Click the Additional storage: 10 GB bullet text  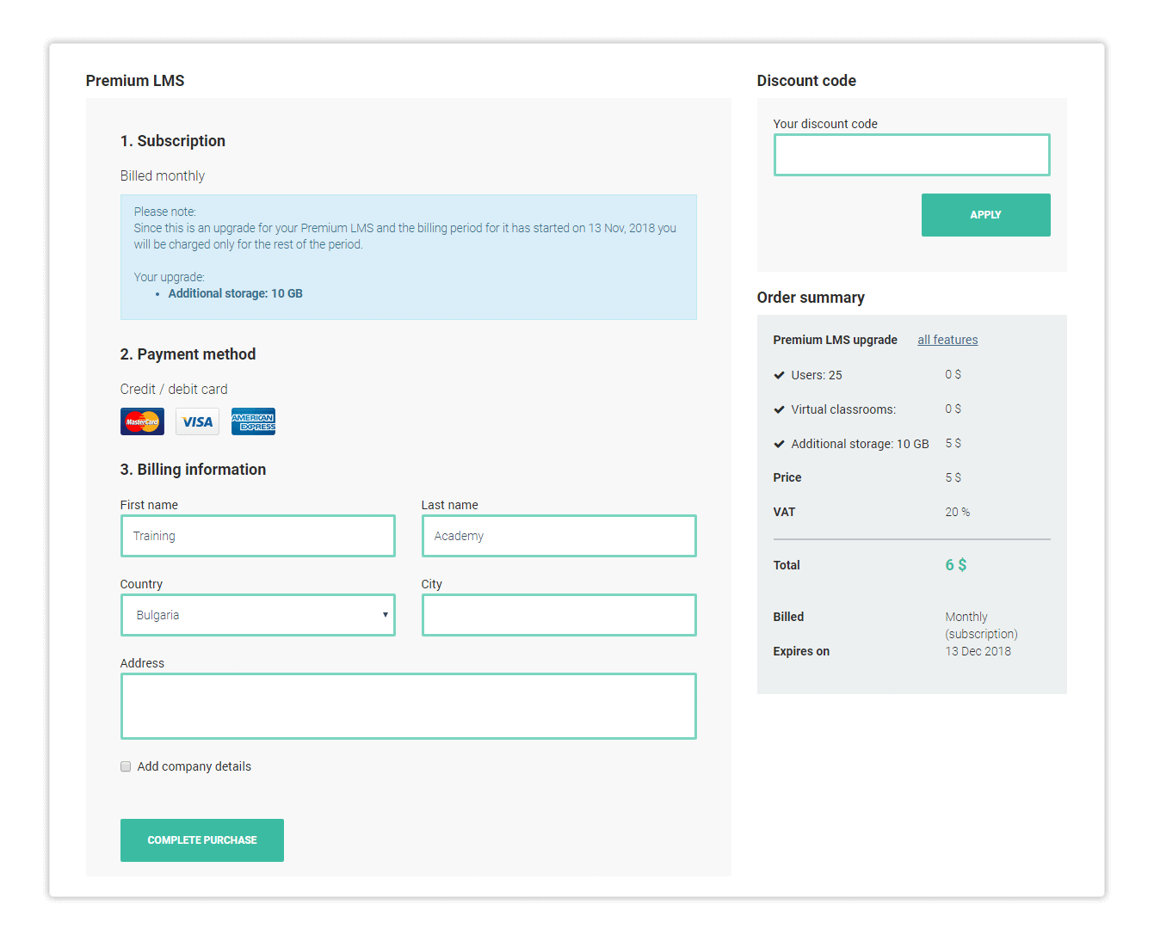(x=236, y=293)
